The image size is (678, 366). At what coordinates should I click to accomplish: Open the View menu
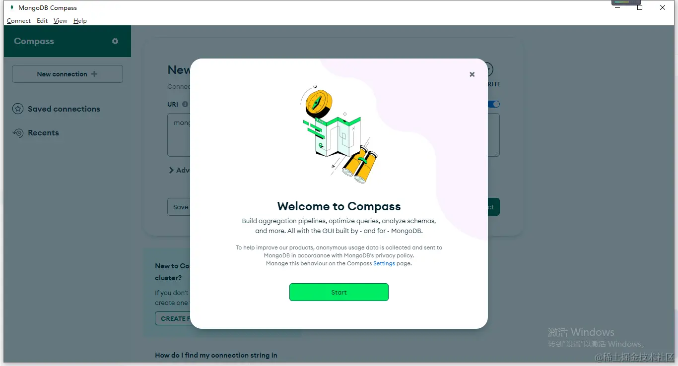[60, 21]
